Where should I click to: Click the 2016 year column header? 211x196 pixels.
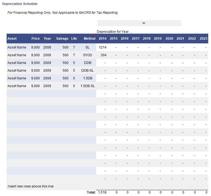125,39
